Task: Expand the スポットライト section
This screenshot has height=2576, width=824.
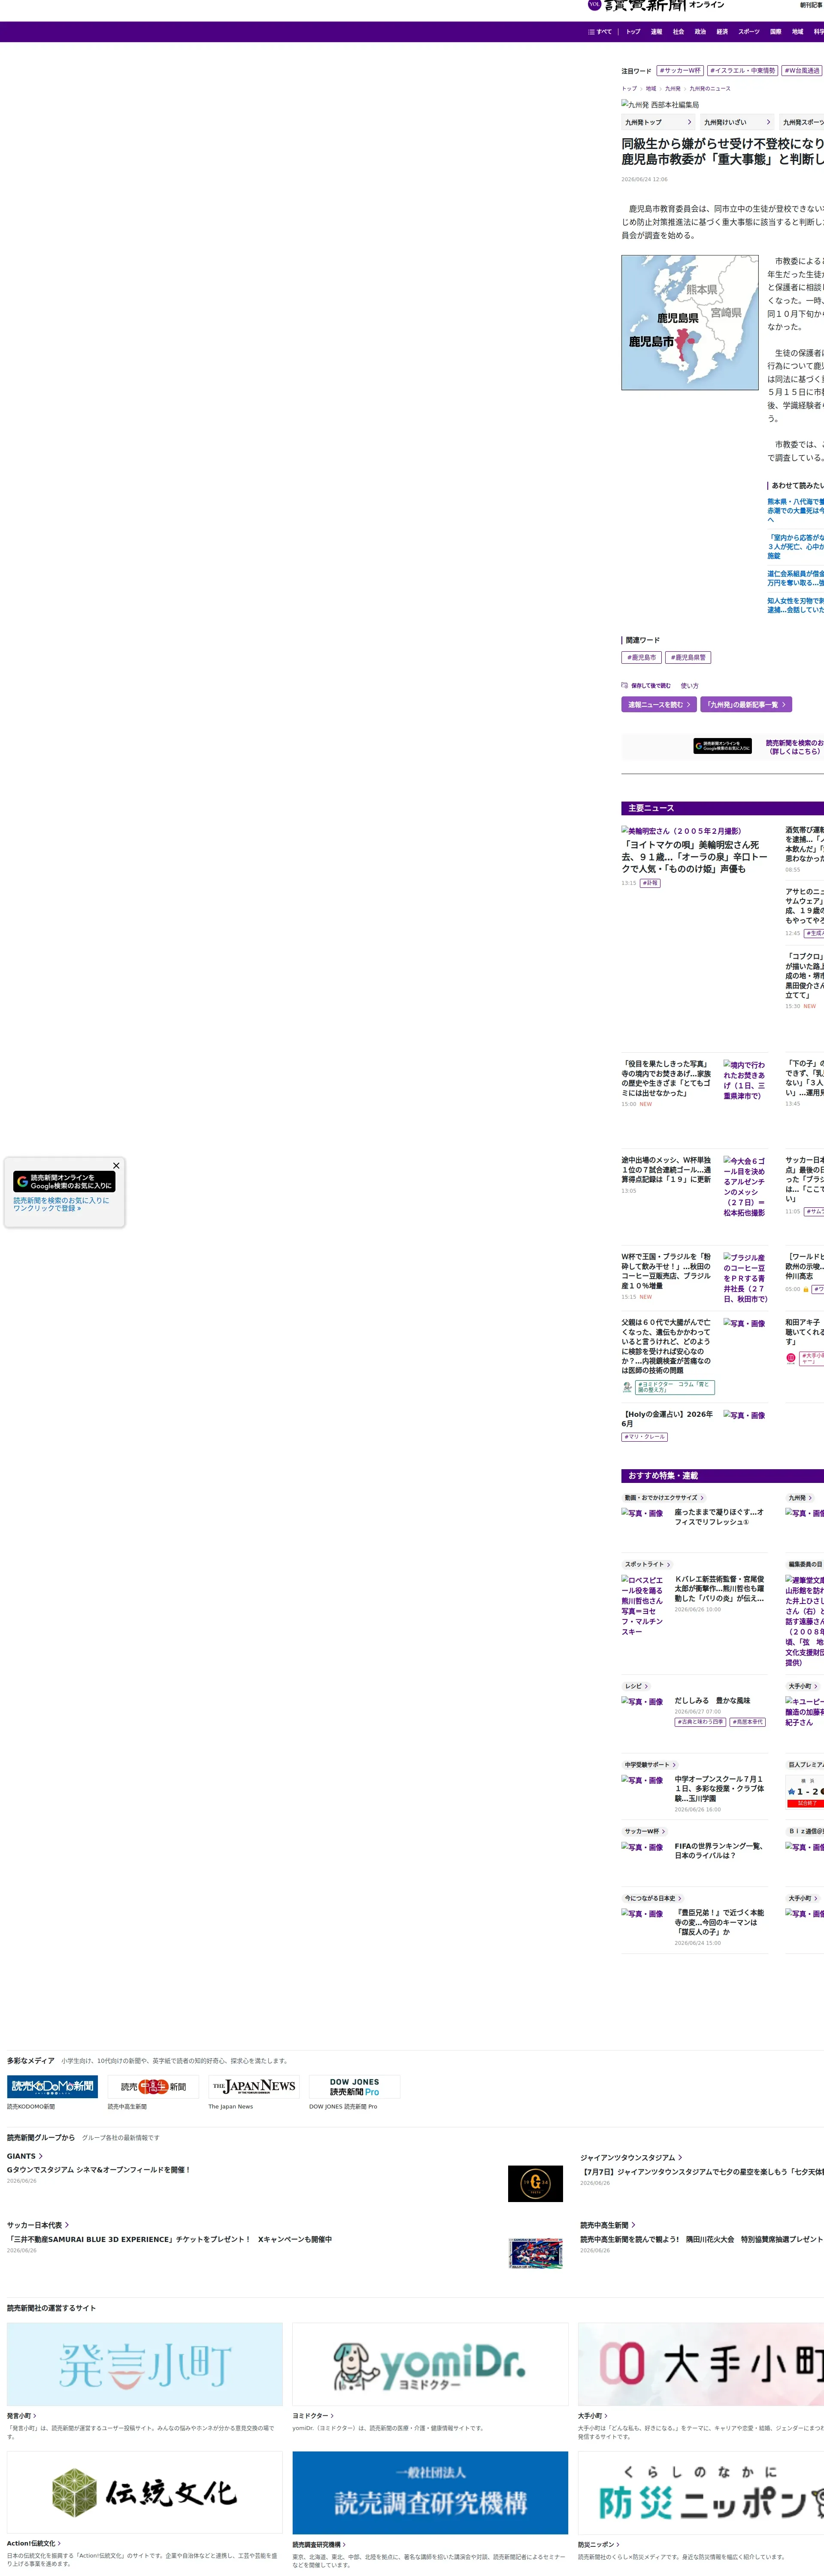Action: point(648,1564)
